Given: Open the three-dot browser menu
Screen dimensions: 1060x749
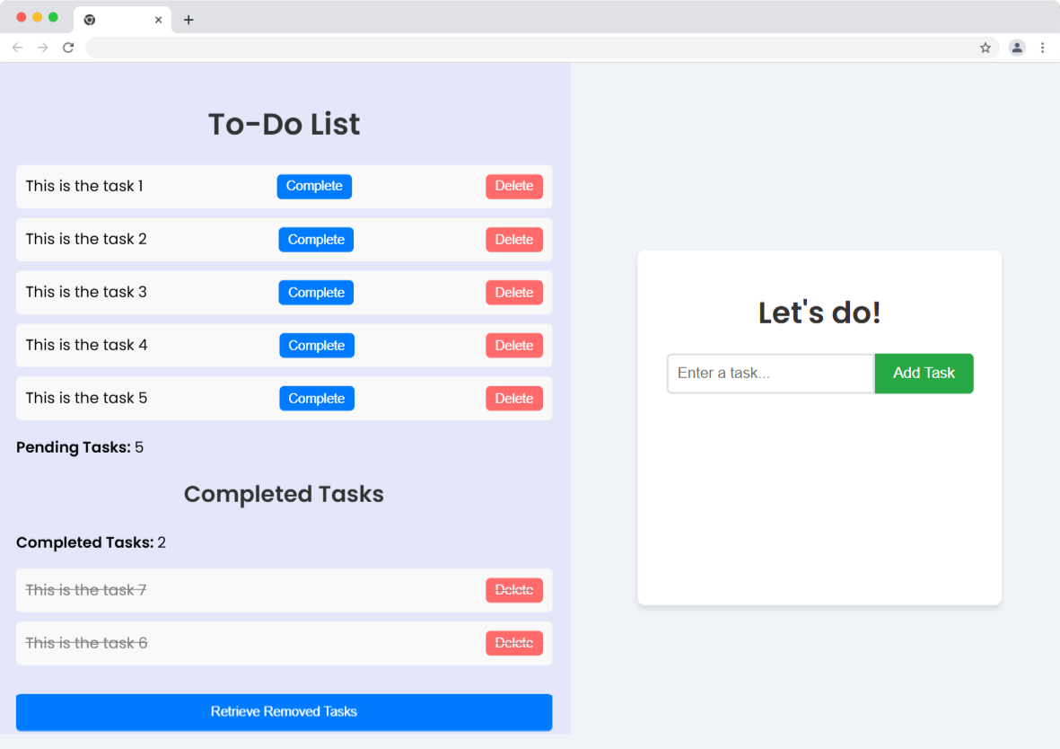Looking at the screenshot, I should click(1042, 48).
